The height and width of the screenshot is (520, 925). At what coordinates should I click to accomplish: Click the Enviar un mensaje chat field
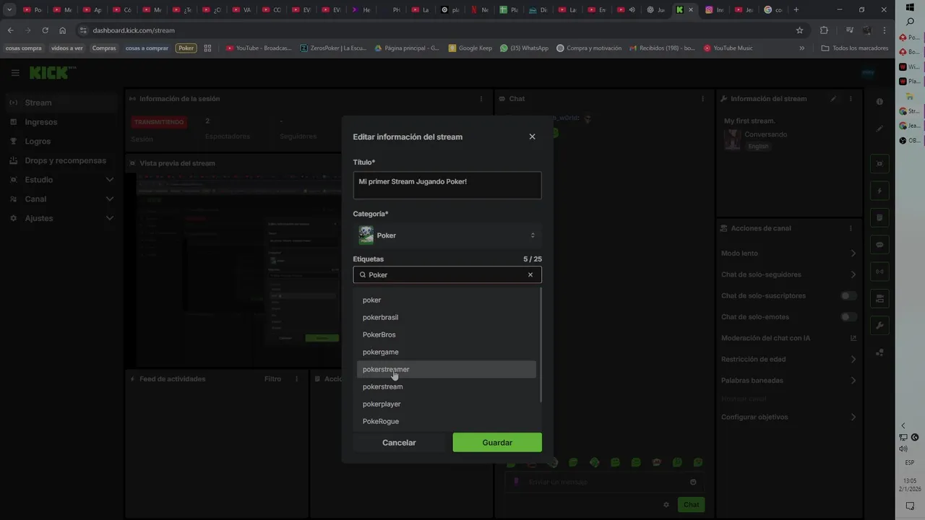pos(604,482)
